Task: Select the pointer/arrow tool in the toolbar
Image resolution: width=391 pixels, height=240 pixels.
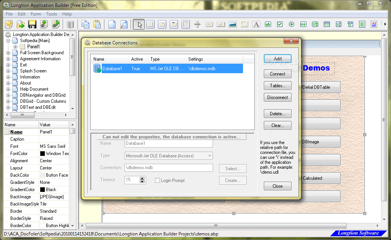Action: [x=139, y=24]
